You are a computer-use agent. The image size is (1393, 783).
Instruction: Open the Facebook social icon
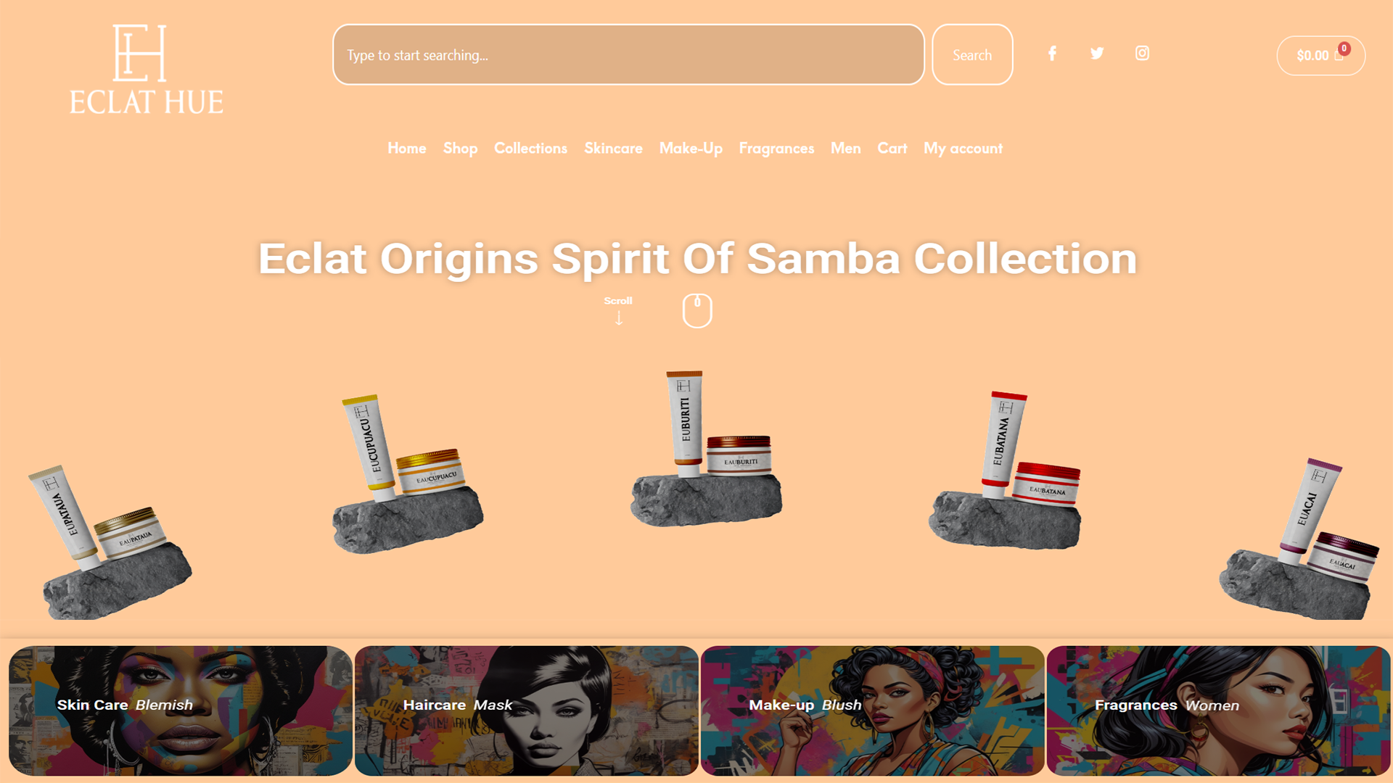tap(1052, 54)
